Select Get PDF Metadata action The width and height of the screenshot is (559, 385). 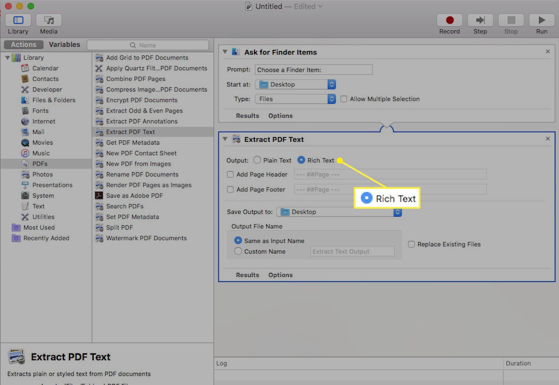[153, 143]
